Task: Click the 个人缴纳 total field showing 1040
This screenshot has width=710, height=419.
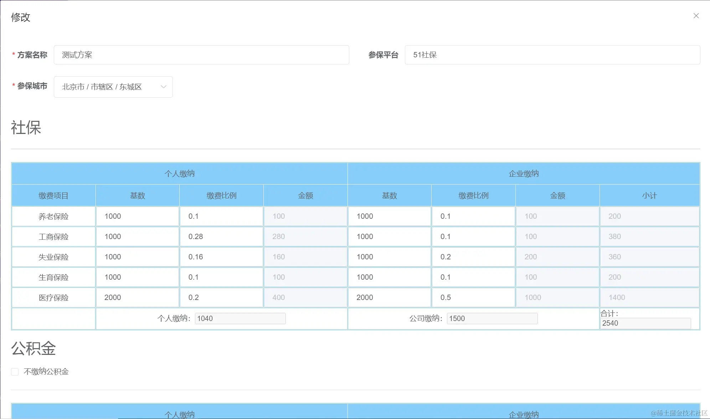Action: [240, 318]
